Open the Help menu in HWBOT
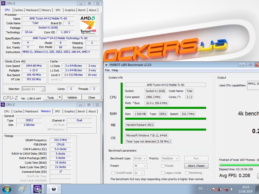Screen dimensions: 259x194 [115, 70]
